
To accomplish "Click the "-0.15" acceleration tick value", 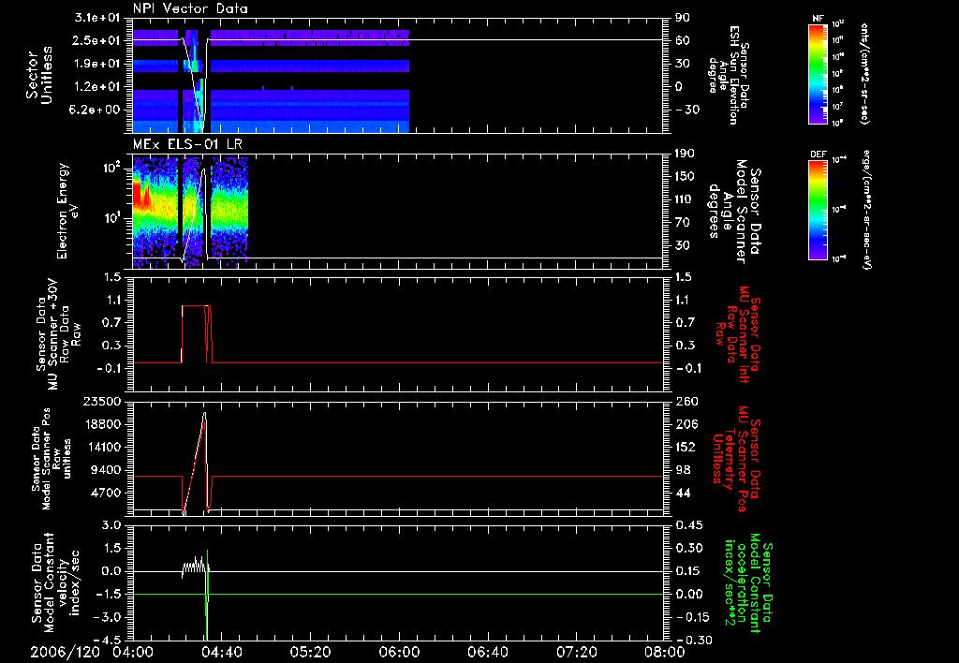I will click(693, 617).
